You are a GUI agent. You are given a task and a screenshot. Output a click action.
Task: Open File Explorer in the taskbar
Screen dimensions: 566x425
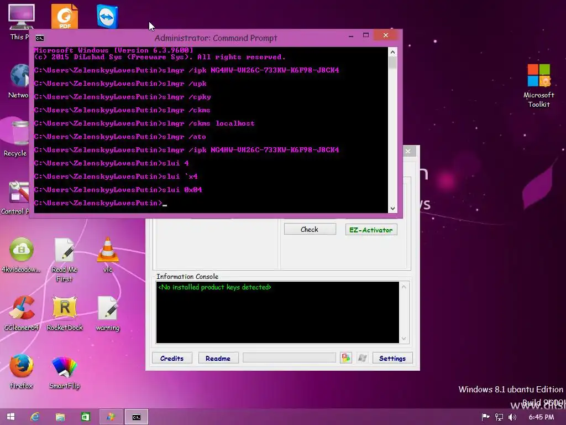tap(60, 417)
